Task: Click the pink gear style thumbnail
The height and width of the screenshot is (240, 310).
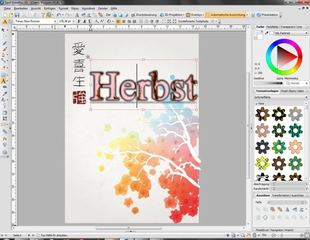Action: pos(262,130)
